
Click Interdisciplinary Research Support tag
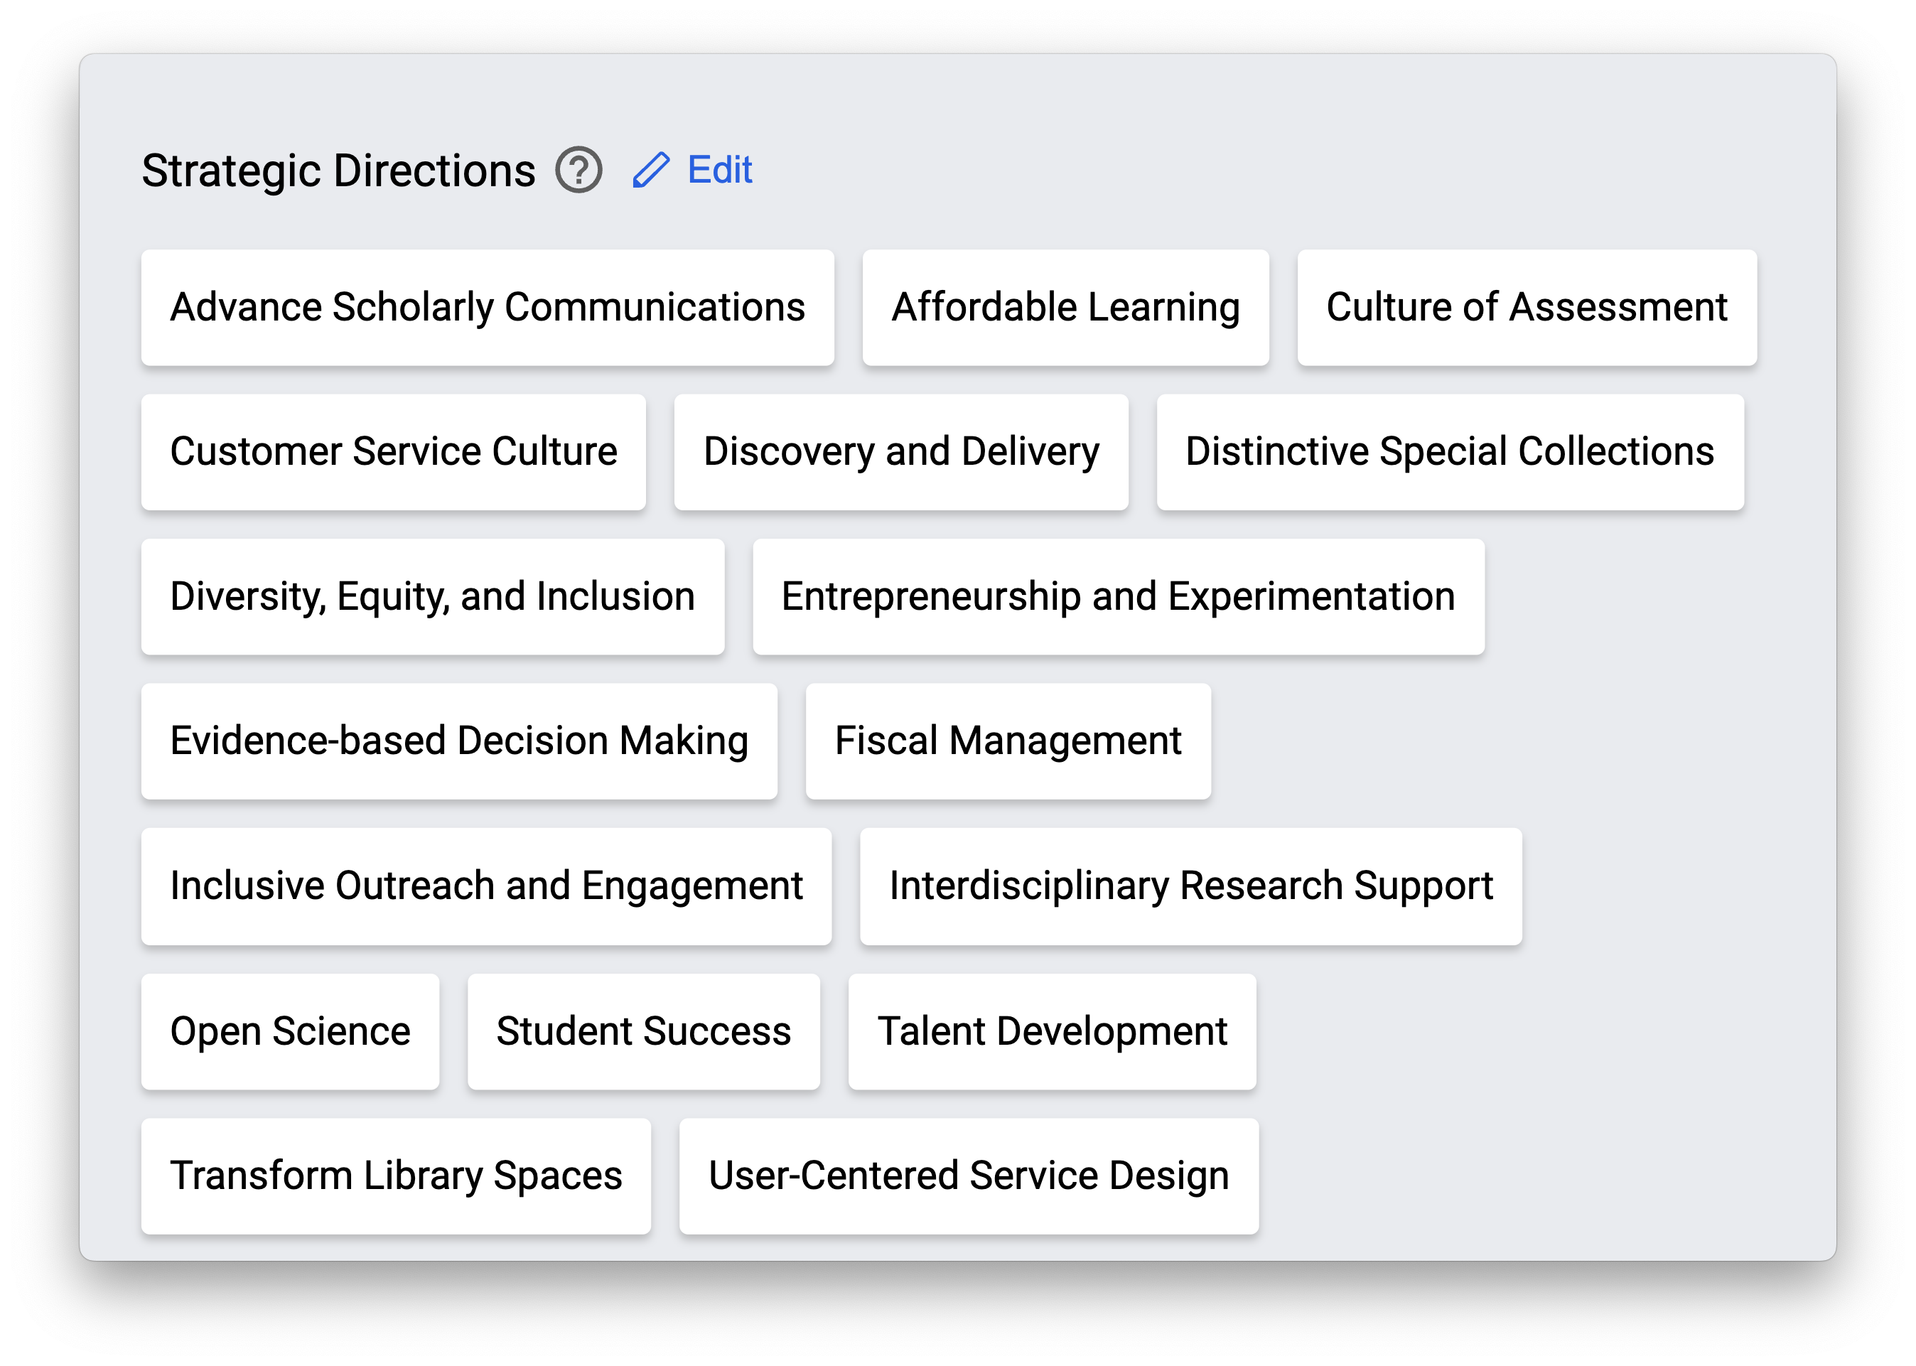pos(1190,886)
